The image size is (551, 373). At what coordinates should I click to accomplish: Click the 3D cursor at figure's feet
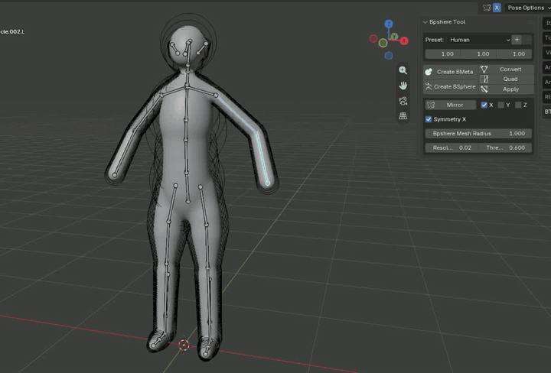(184, 345)
